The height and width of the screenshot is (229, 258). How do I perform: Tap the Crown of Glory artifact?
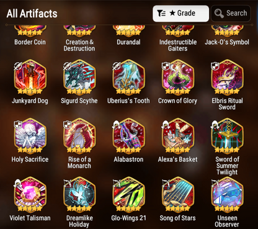coord(178,78)
